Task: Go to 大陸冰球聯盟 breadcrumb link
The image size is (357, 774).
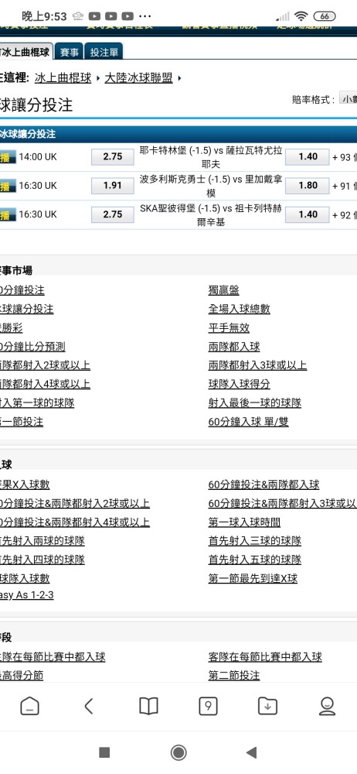Action: pyautogui.click(x=138, y=78)
